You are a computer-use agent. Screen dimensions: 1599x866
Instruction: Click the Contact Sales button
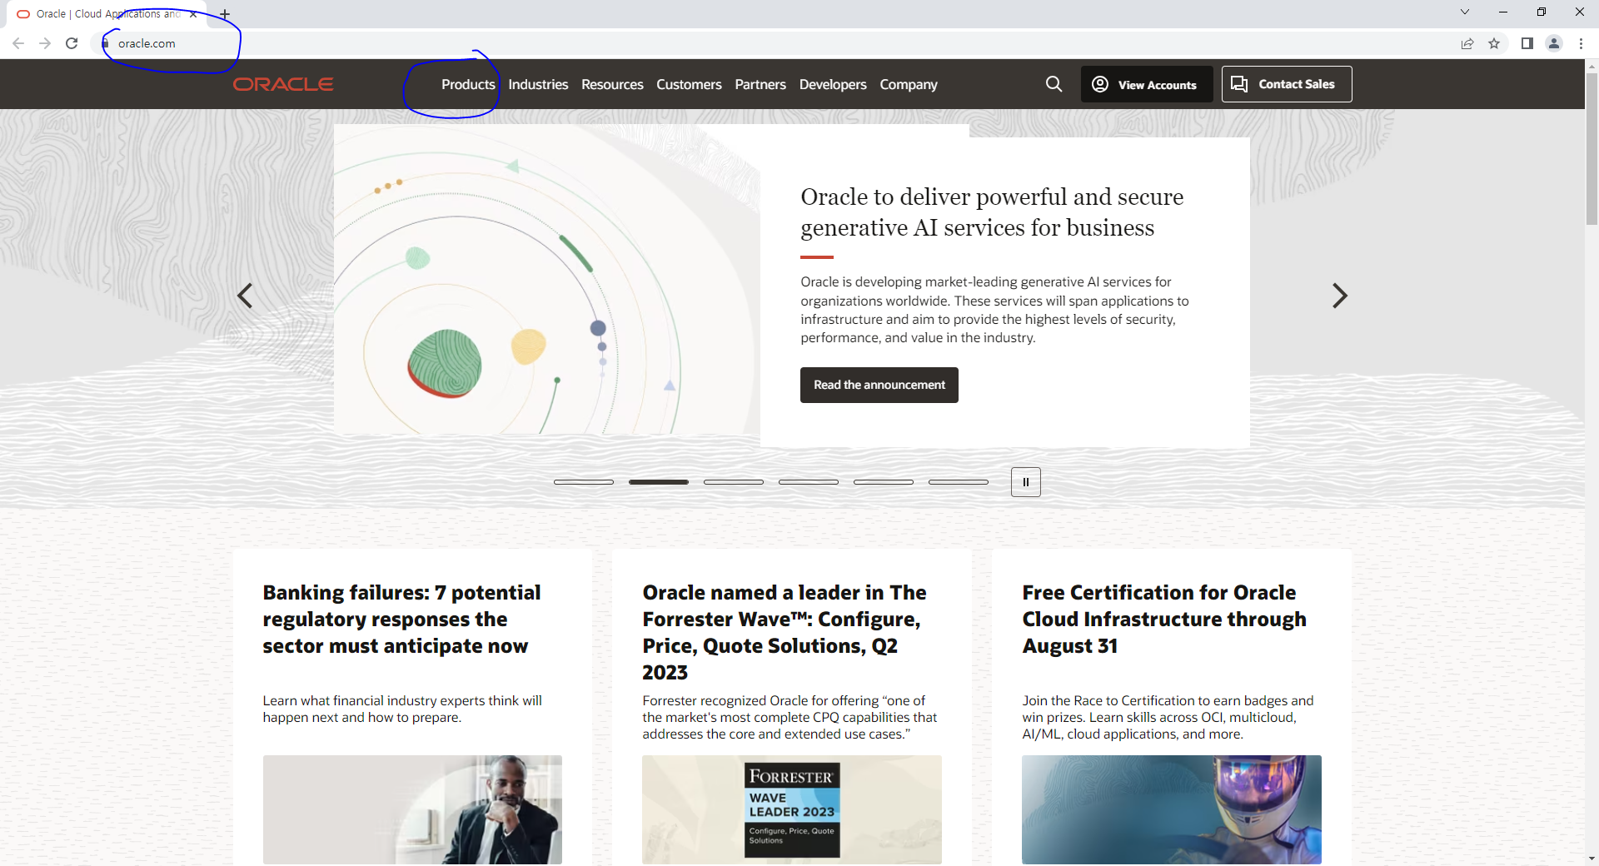(x=1287, y=84)
